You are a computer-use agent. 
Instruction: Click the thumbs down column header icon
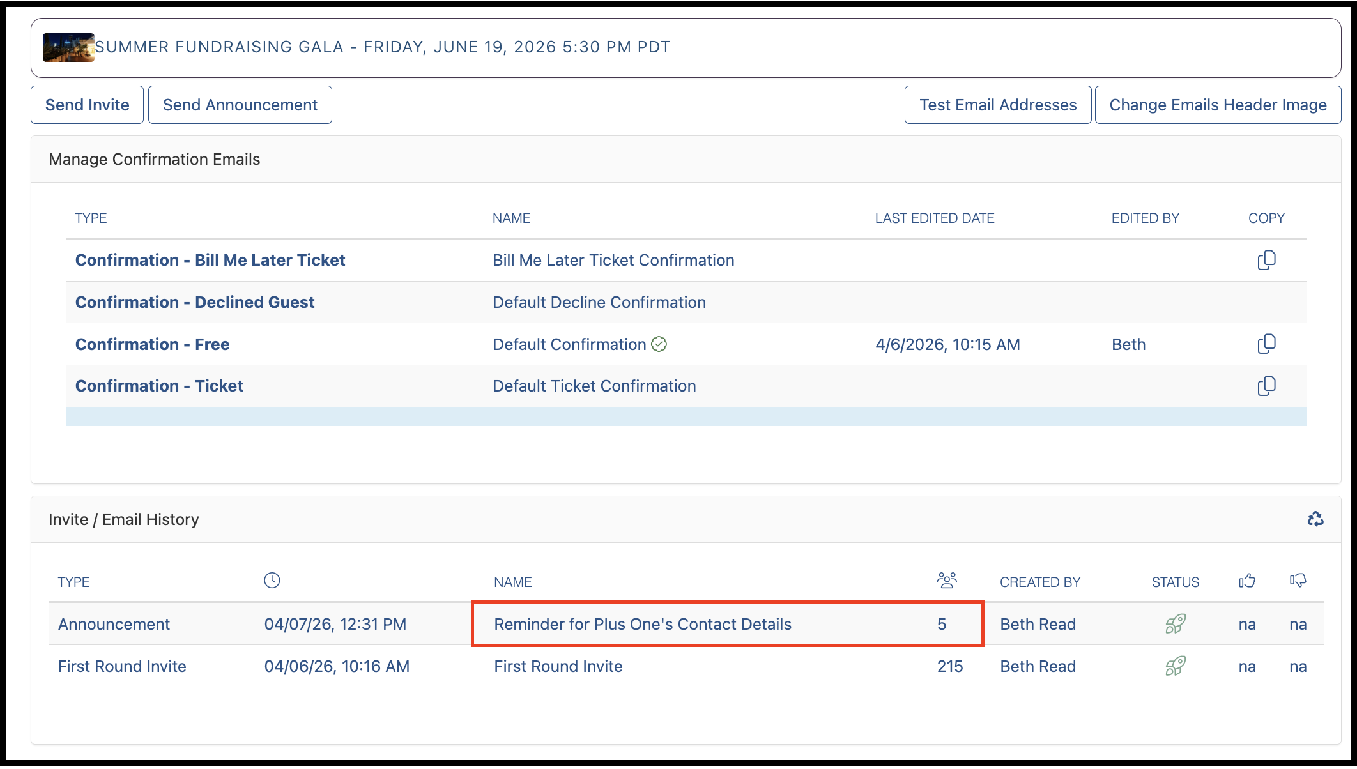pos(1298,581)
